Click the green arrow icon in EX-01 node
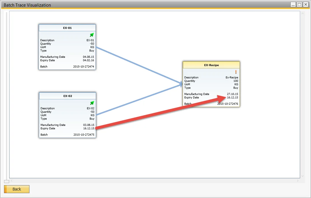The image size is (311, 198). point(92,35)
